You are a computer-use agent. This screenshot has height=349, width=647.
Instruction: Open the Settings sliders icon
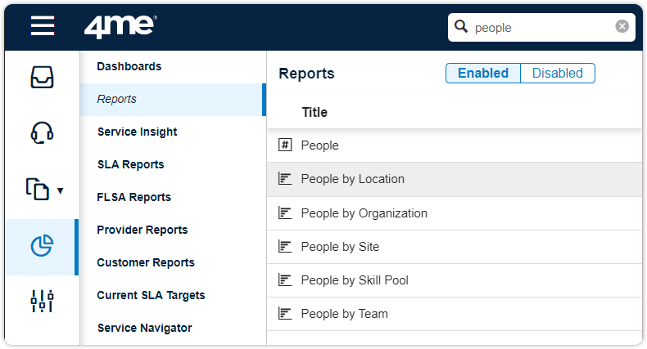pos(42,301)
